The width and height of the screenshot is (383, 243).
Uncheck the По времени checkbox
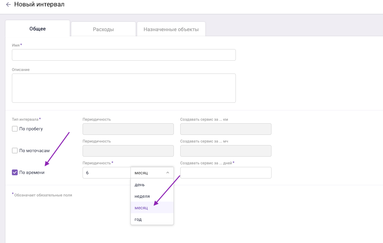tap(15, 172)
